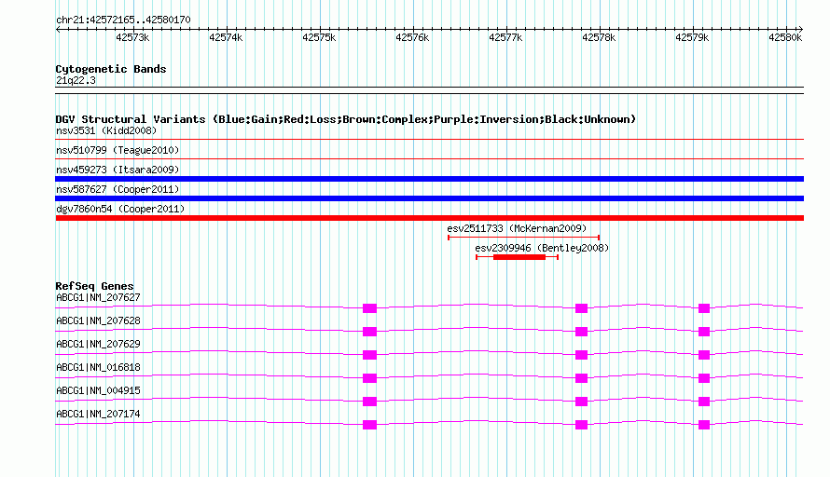The image size is (830, 477).
Task: Select the leftmost magenta exon of NM_016818
Action: coord(369,378)
